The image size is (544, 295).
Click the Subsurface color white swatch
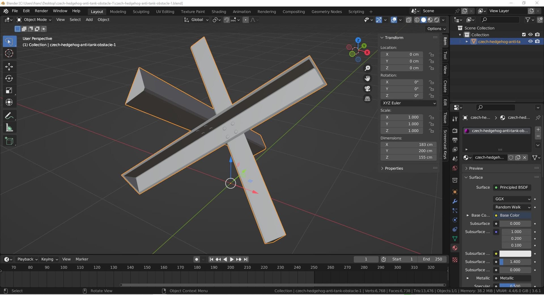tap(515, 253)
